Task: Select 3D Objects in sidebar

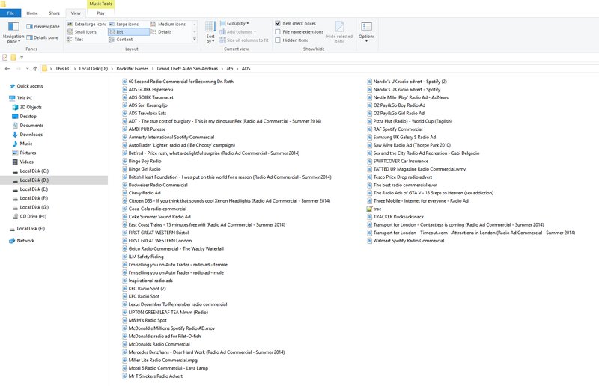Action: (27, 107)
